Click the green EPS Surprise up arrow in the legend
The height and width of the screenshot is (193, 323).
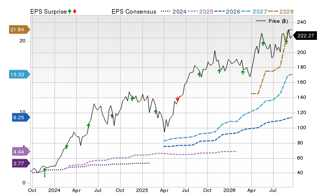tap(70, 11)
